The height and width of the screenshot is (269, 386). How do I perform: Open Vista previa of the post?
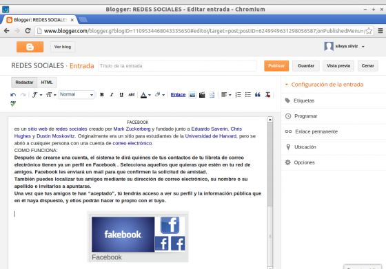[338, 66]
